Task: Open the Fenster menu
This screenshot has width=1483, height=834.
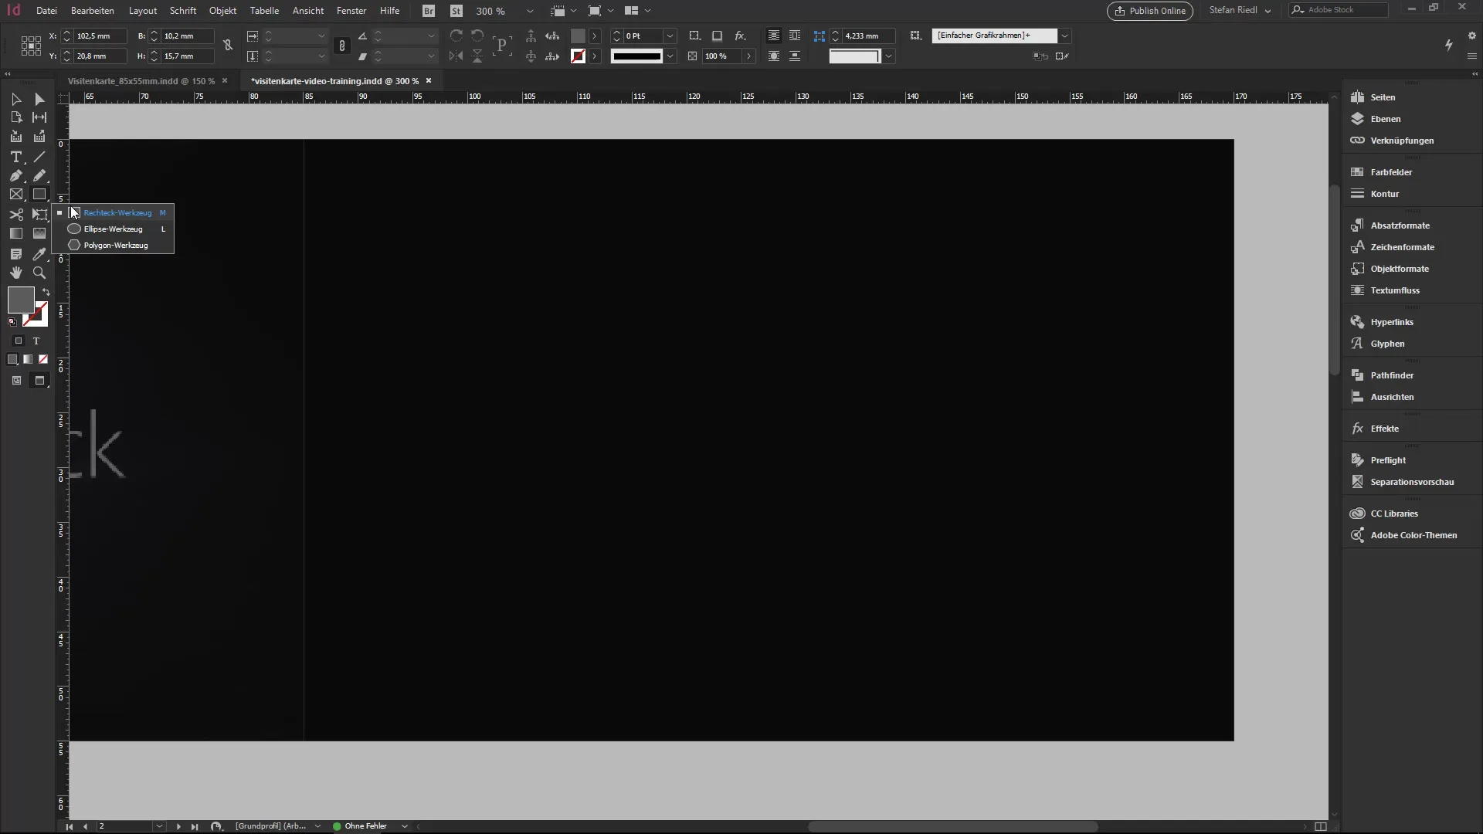Action: point(351,11)
